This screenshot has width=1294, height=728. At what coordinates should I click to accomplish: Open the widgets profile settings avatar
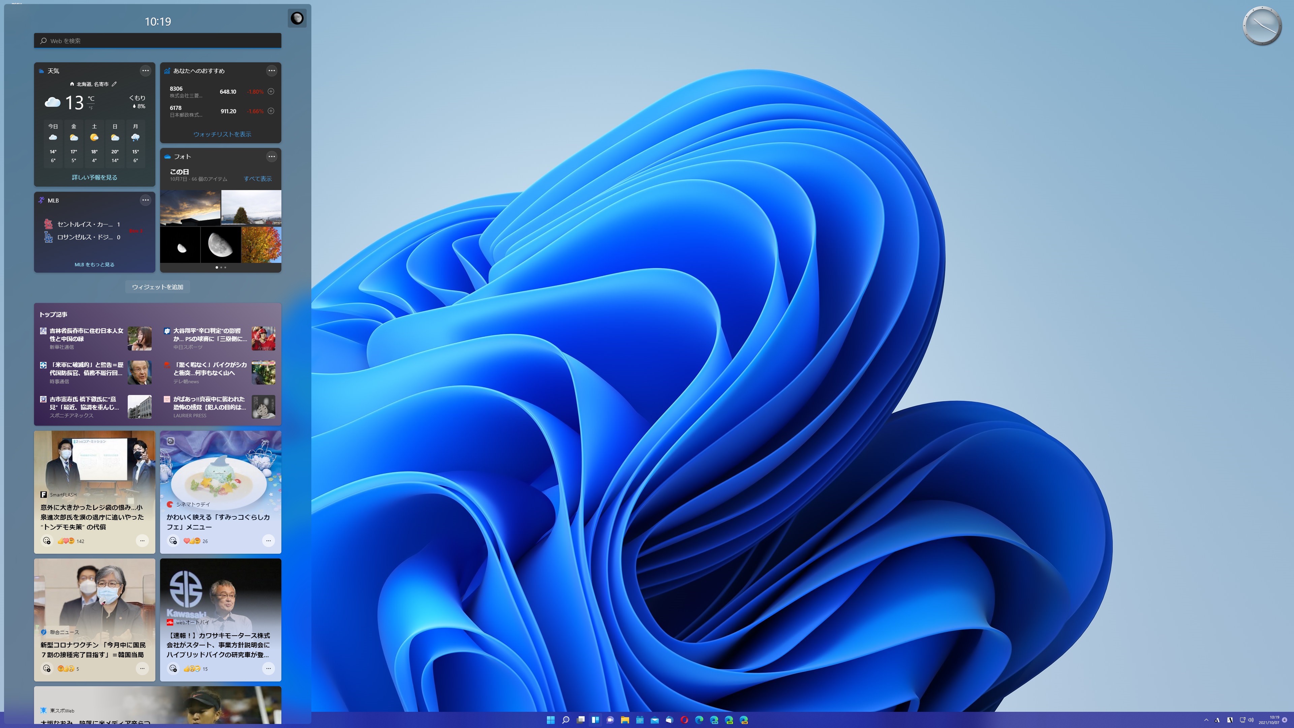pyautogui.click(x=297, y=19)
